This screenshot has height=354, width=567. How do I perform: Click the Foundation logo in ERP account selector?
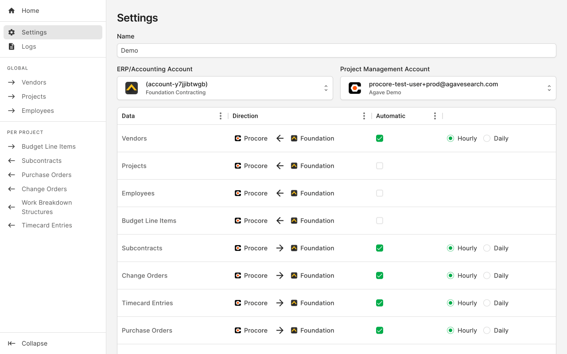(132, 88)
